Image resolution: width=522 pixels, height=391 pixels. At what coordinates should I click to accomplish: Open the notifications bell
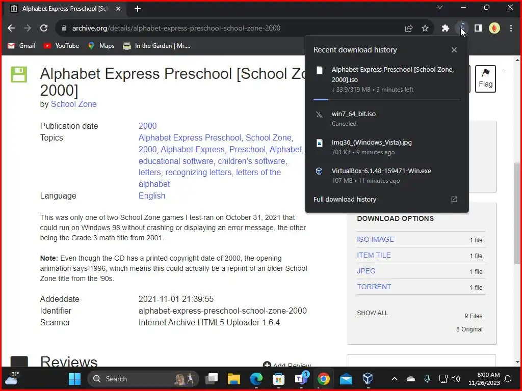[508, 379]
